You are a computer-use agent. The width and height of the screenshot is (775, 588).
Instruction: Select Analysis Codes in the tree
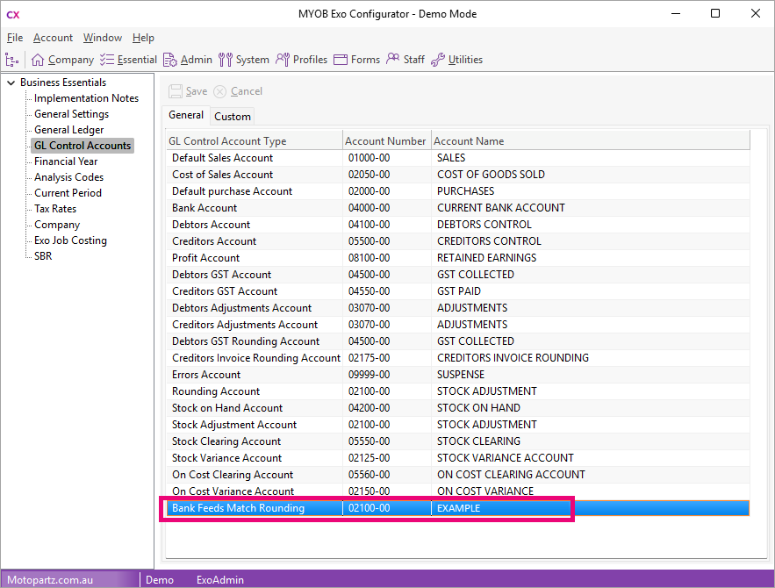pos(68,177)
